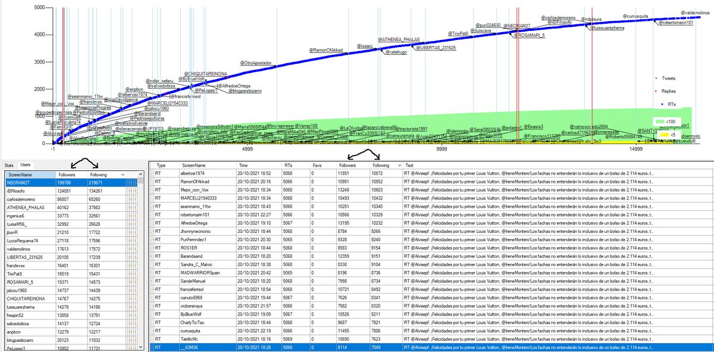Select albertosi1974 row in tweets table
Screen dimensions: 714x352
pos(433,172)
